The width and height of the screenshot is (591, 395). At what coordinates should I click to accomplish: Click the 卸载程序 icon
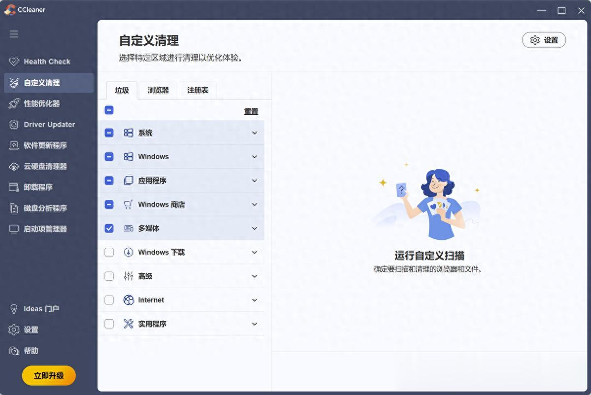pyautogui.click(x=14, y=187)
